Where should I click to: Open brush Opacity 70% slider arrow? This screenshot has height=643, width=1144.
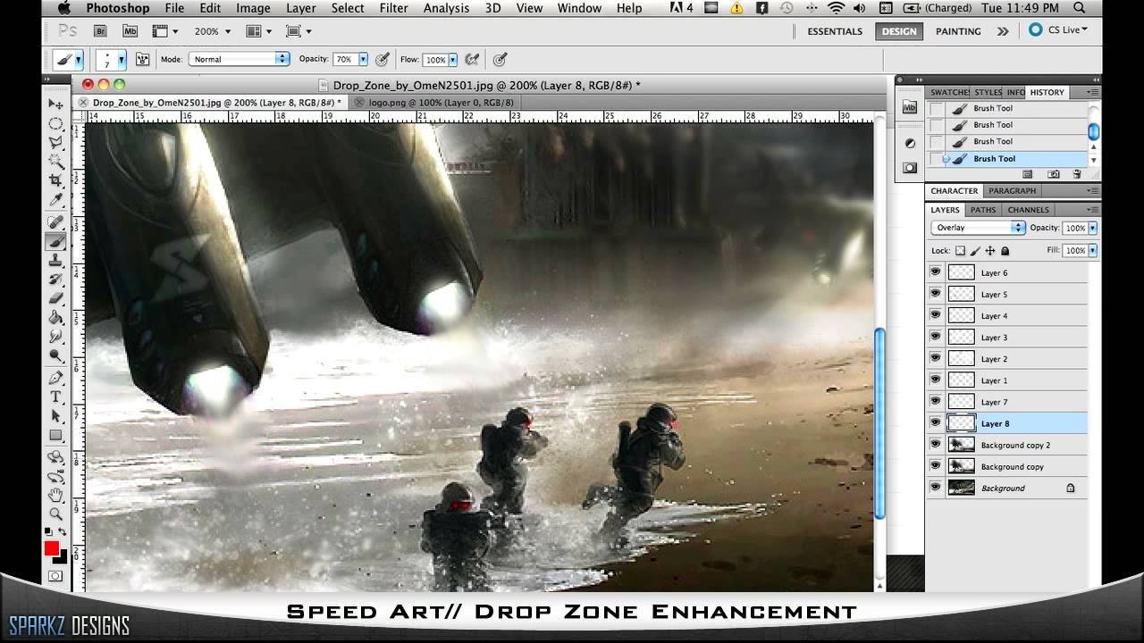click(363, 59)
